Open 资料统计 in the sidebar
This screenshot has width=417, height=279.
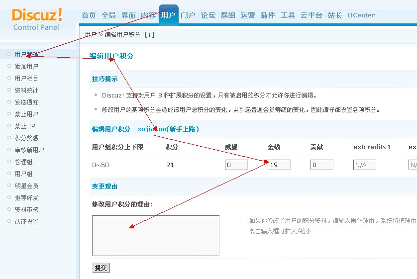click(26, 91)
